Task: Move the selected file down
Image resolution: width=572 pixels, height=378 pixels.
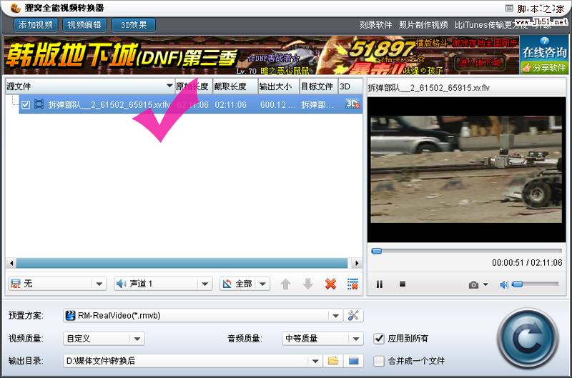Action: [308, 284]
